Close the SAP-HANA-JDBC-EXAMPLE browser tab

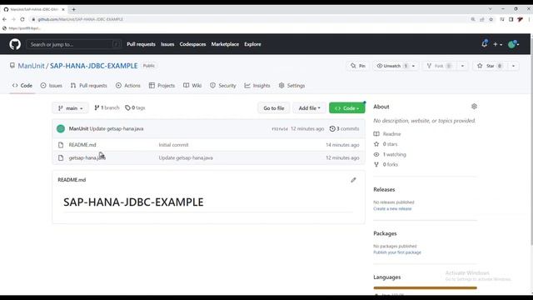[x=63, y=9]
